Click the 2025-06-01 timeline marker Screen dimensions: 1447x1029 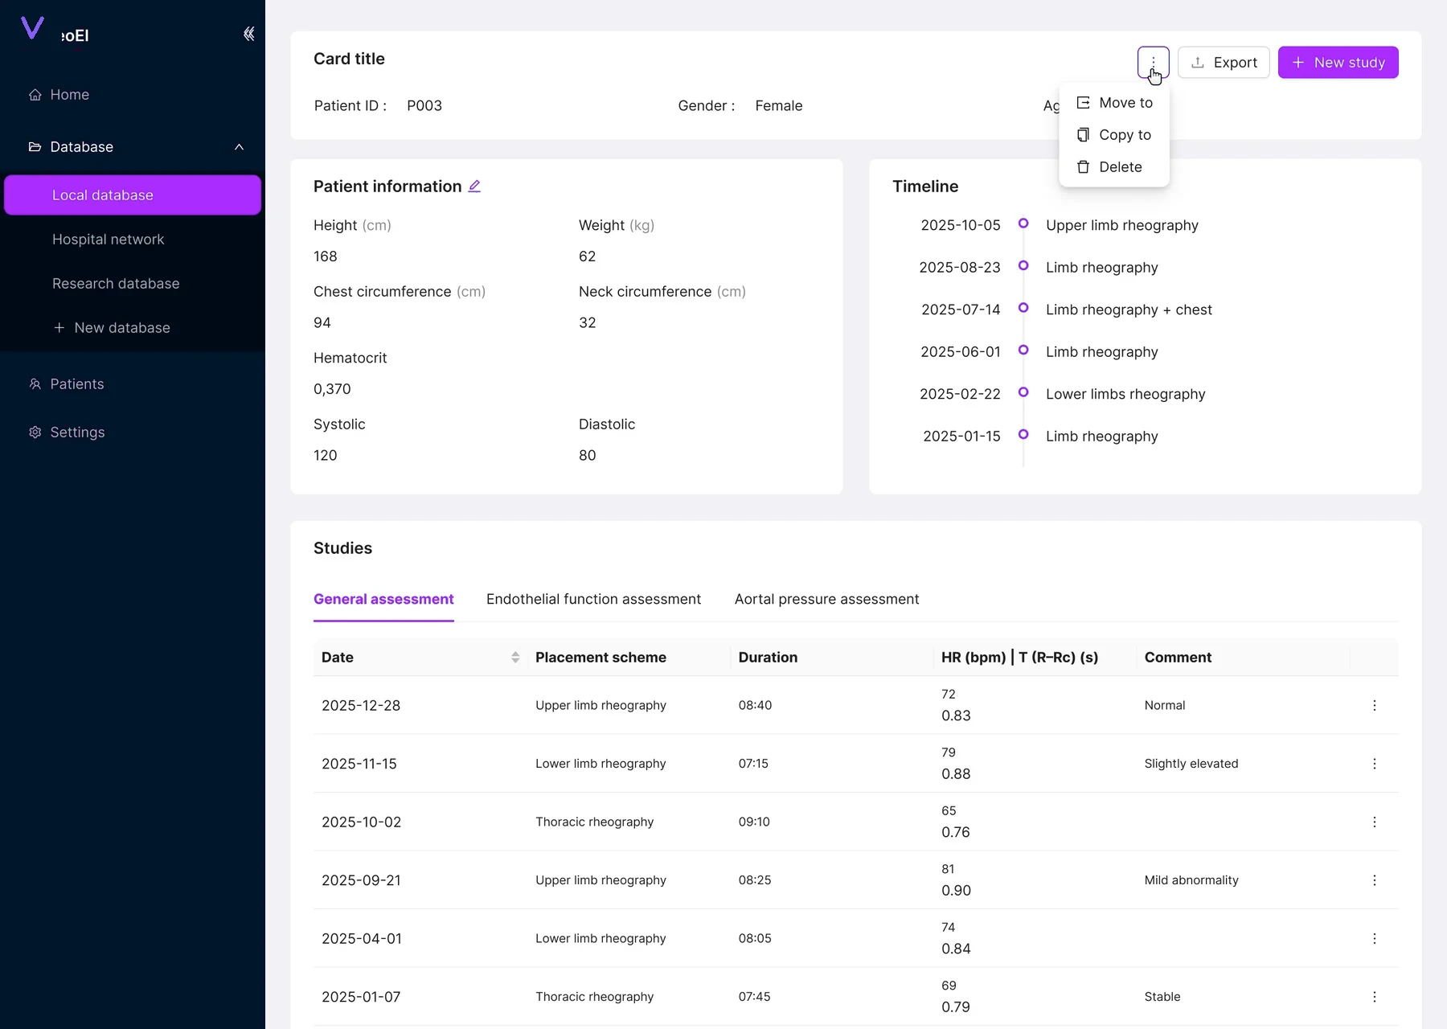(1023, 350)
